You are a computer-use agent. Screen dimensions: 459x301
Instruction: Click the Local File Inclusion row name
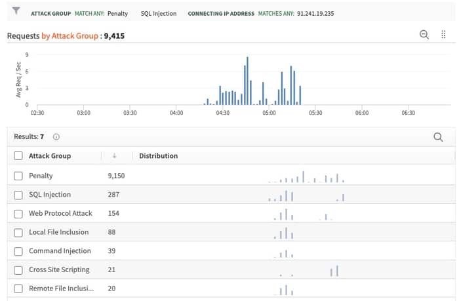(x=62, y=232)
